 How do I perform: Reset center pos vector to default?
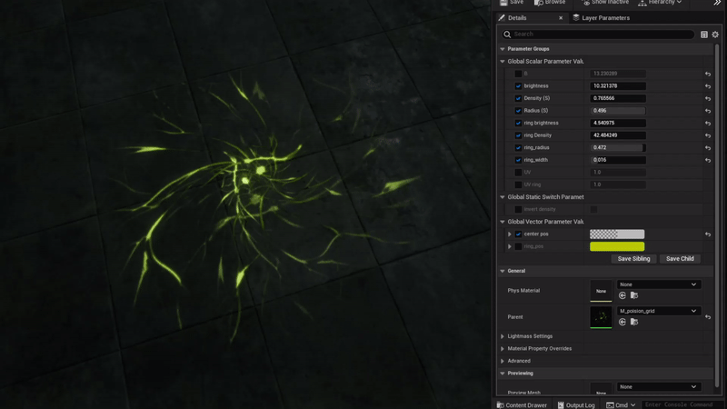point(708,234)
